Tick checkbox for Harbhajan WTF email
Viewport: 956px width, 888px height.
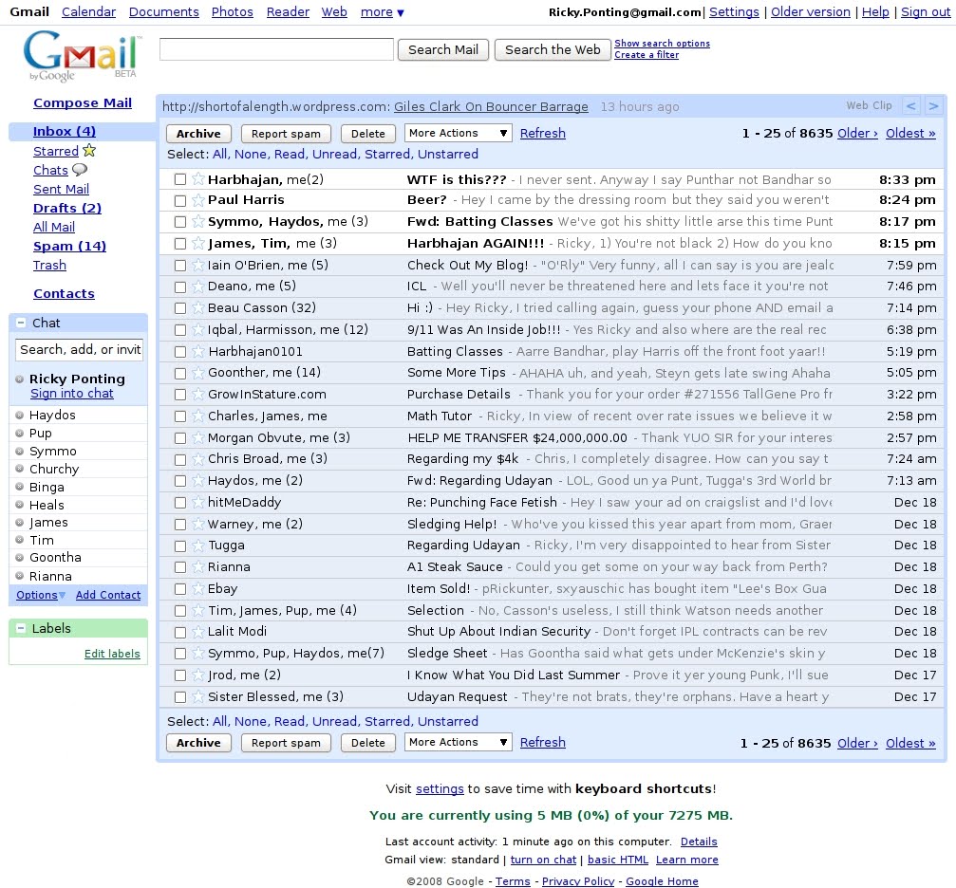point(179,179)
